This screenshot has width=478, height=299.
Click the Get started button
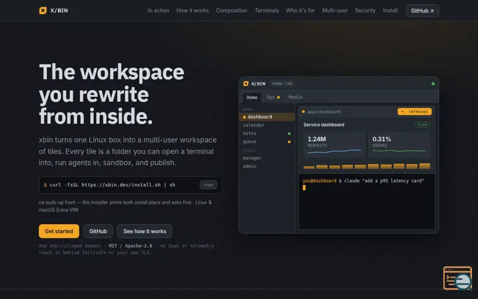(59, 231)
